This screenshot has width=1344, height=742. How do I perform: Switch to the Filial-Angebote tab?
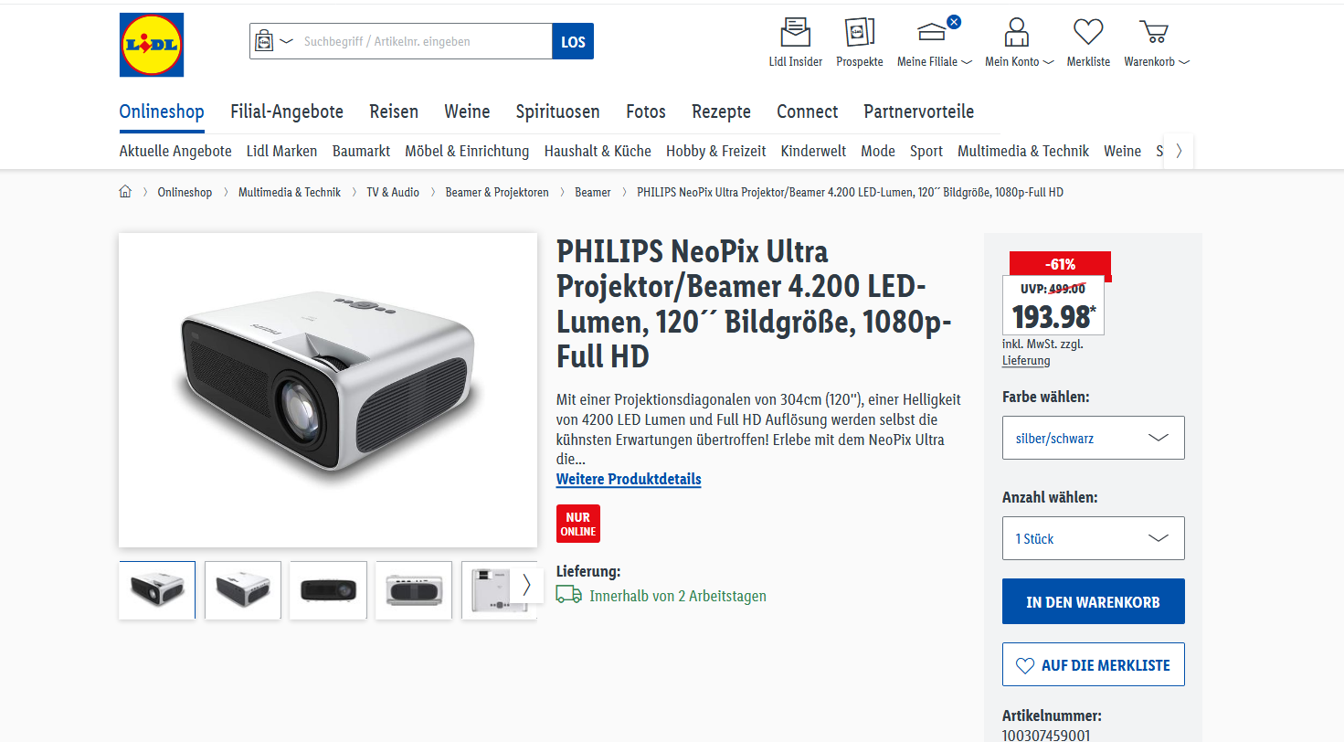[287, 111]
